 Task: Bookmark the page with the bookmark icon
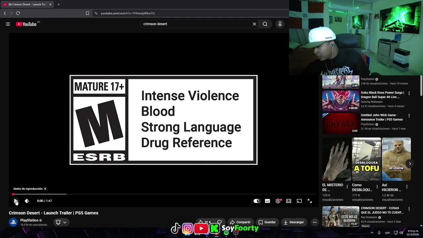(87, 13)
